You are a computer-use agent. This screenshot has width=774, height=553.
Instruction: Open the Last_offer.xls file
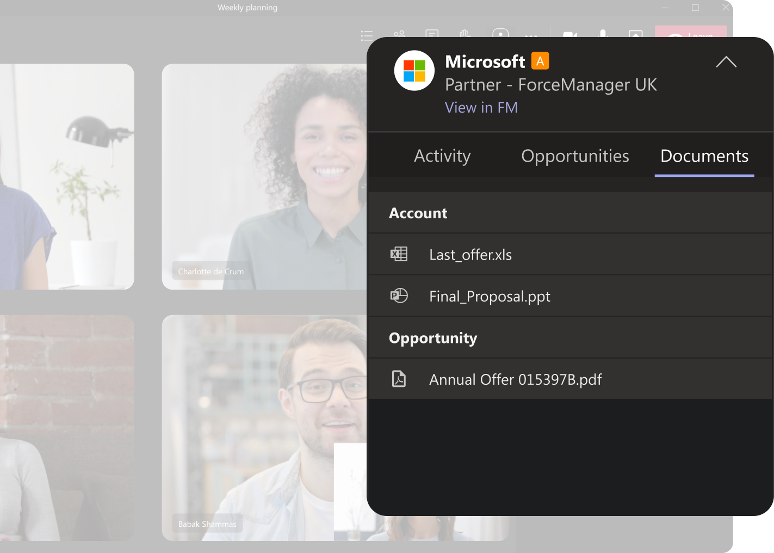(x=570, y=254)
